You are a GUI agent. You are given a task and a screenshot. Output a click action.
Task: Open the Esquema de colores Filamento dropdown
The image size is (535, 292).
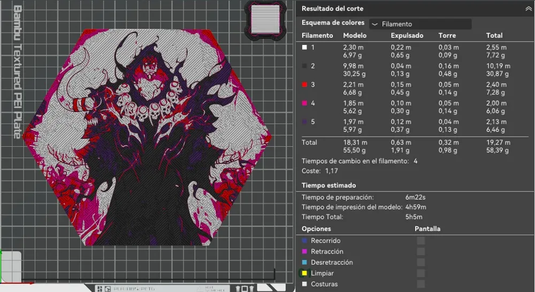[421, 24]
